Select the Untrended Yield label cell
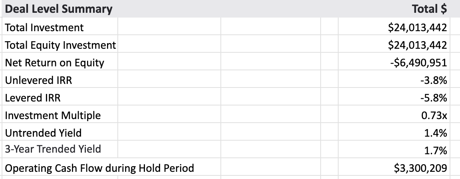 [x=44, y=133]
